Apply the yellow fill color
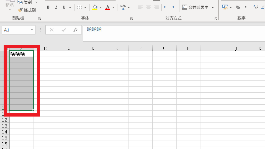The width and height of the screenshot is (265, 149). coord(95,7)
